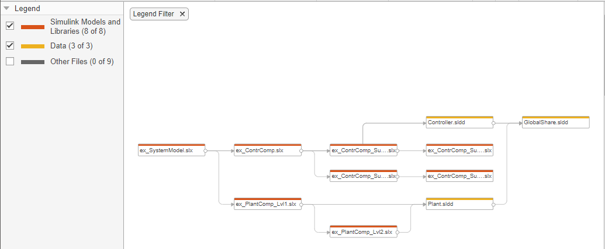Click the output port of Controller.sldd
Screen dimensions: 605x249
coord(493,123)
